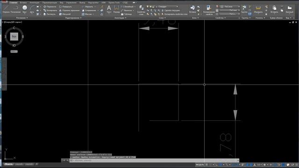Open the Вставка ribbon tab
The height and width of the screenshot is (168, 299).
click(x=23, y=3)
